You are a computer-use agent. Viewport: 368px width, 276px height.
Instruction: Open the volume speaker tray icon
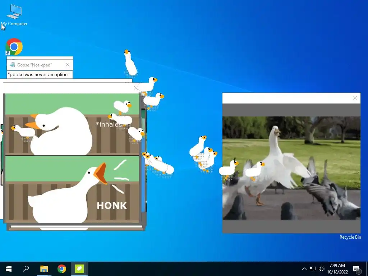(321, 269)
